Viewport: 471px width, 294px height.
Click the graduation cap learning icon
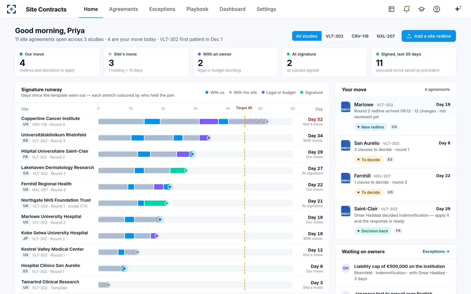422,9
